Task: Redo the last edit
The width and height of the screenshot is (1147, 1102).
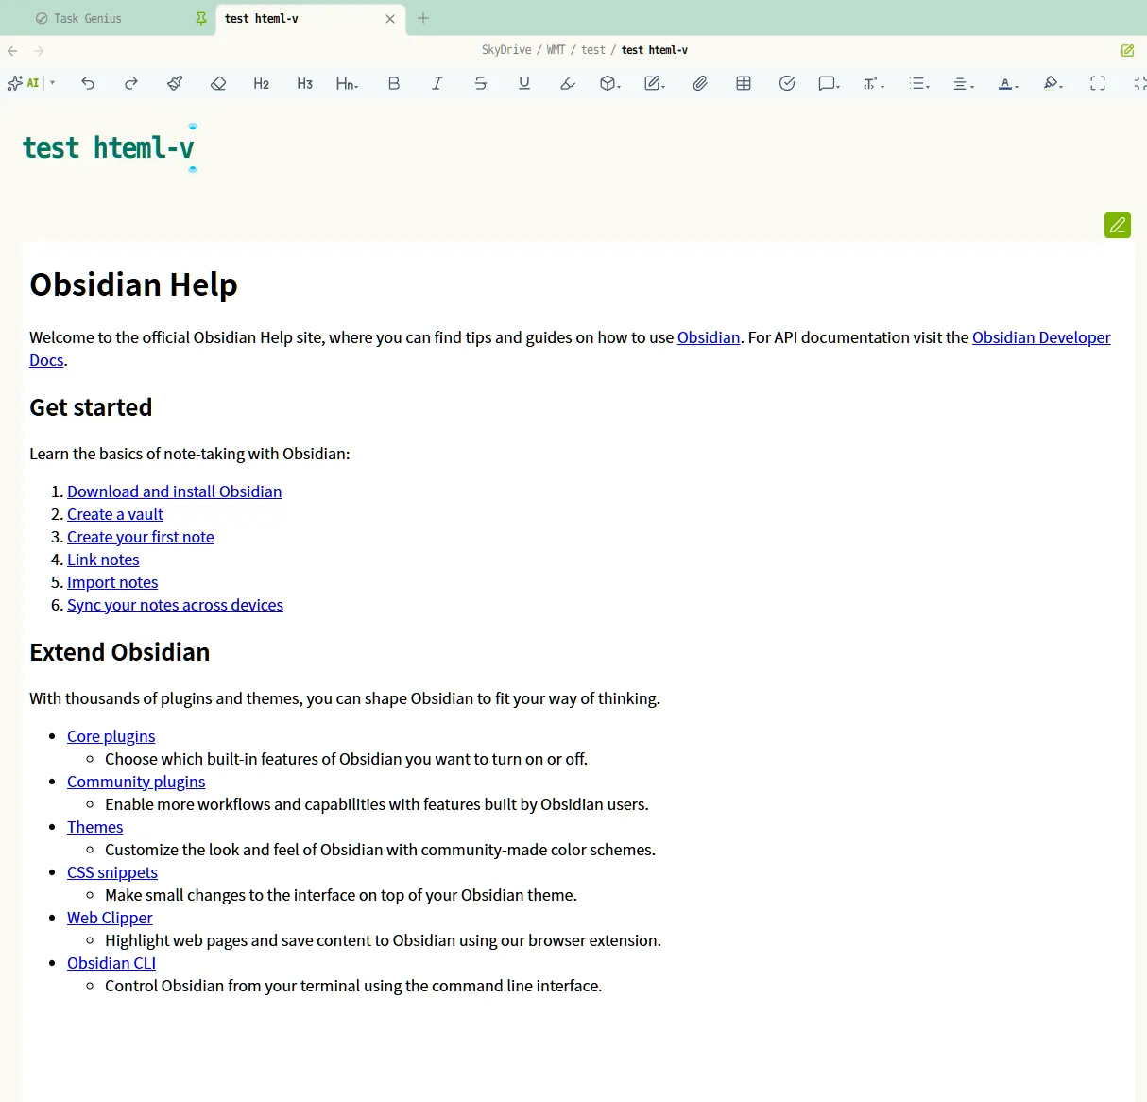Action: [x=131, y=83]
